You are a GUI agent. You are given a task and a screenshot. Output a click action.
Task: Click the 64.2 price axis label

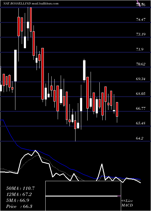point(140,138)
